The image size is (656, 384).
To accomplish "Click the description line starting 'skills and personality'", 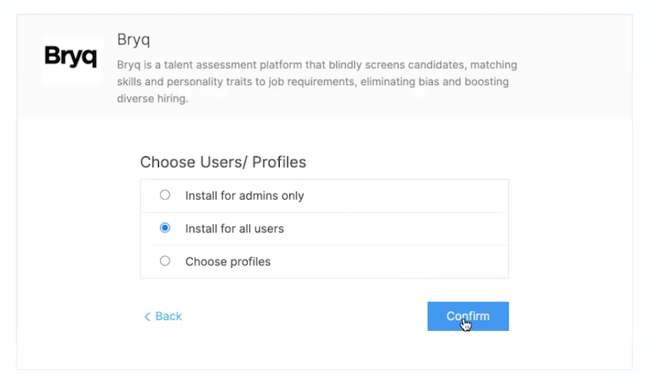I will click(x=312, y=82).
